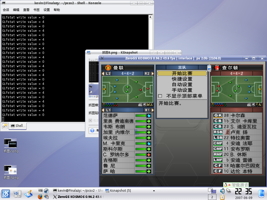The image size is (267, 200).
Task: Select 开始比赛 in the game menu
Action: (x=182, y=73)
